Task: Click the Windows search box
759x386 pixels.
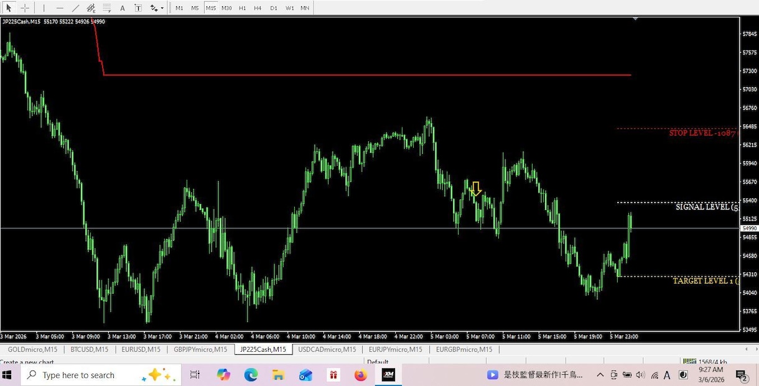Action: coord(101,375)
